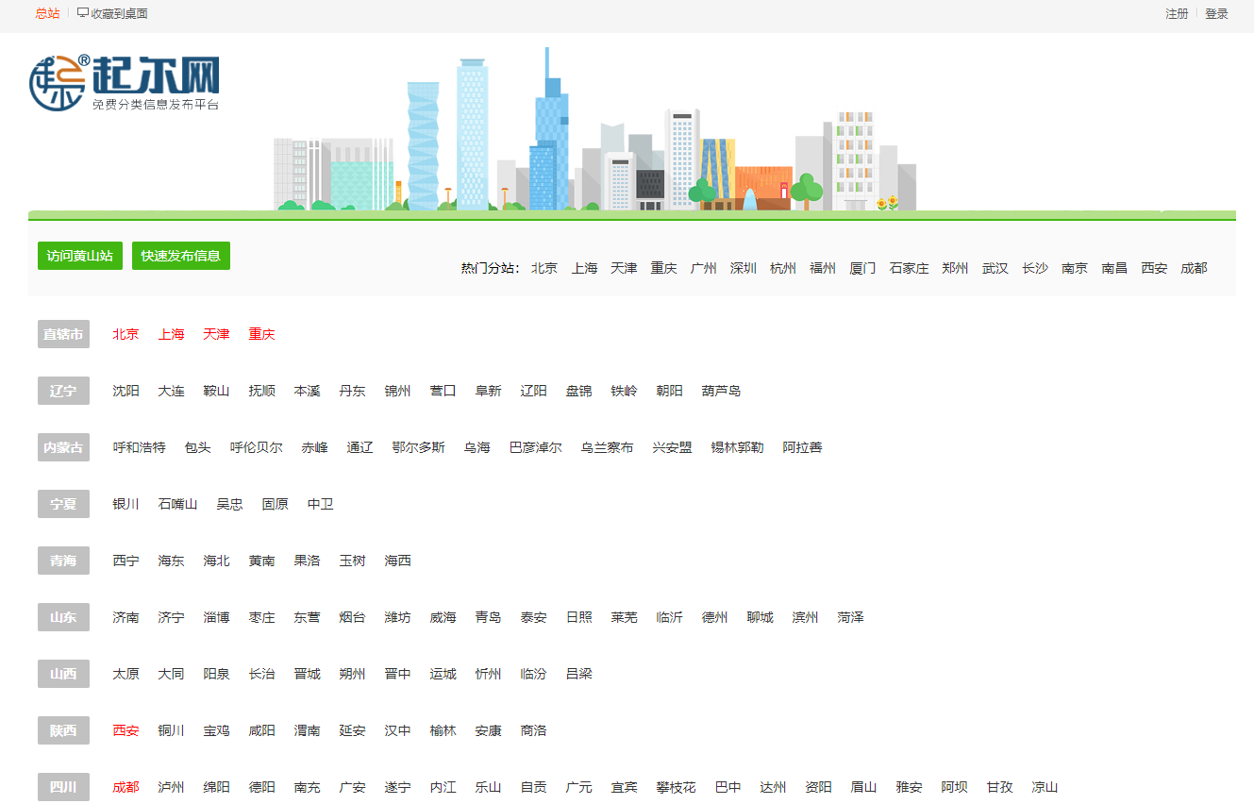Open 深圳 in the 热门分站 row
The width and height of the screenshot is (1254, 804).
(744, 268)
